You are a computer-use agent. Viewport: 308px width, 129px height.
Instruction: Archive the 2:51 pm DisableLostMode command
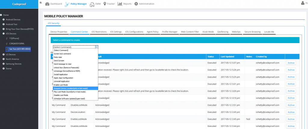[x=291, y=105]
